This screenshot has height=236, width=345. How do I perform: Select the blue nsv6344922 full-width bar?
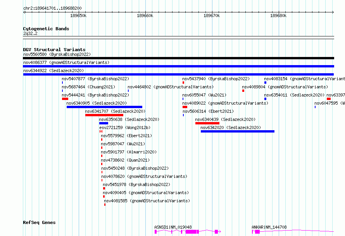pos(178,74)
